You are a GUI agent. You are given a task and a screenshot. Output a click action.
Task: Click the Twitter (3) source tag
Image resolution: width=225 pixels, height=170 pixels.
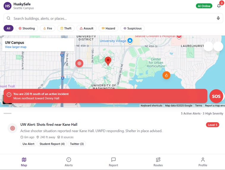click(x=77, y=144)
